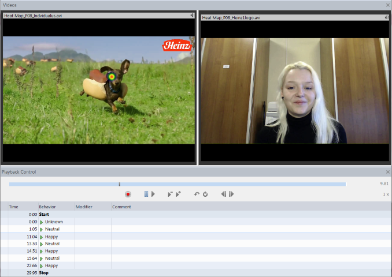Click the Heinz logo in the video

(x=177, y=46)
